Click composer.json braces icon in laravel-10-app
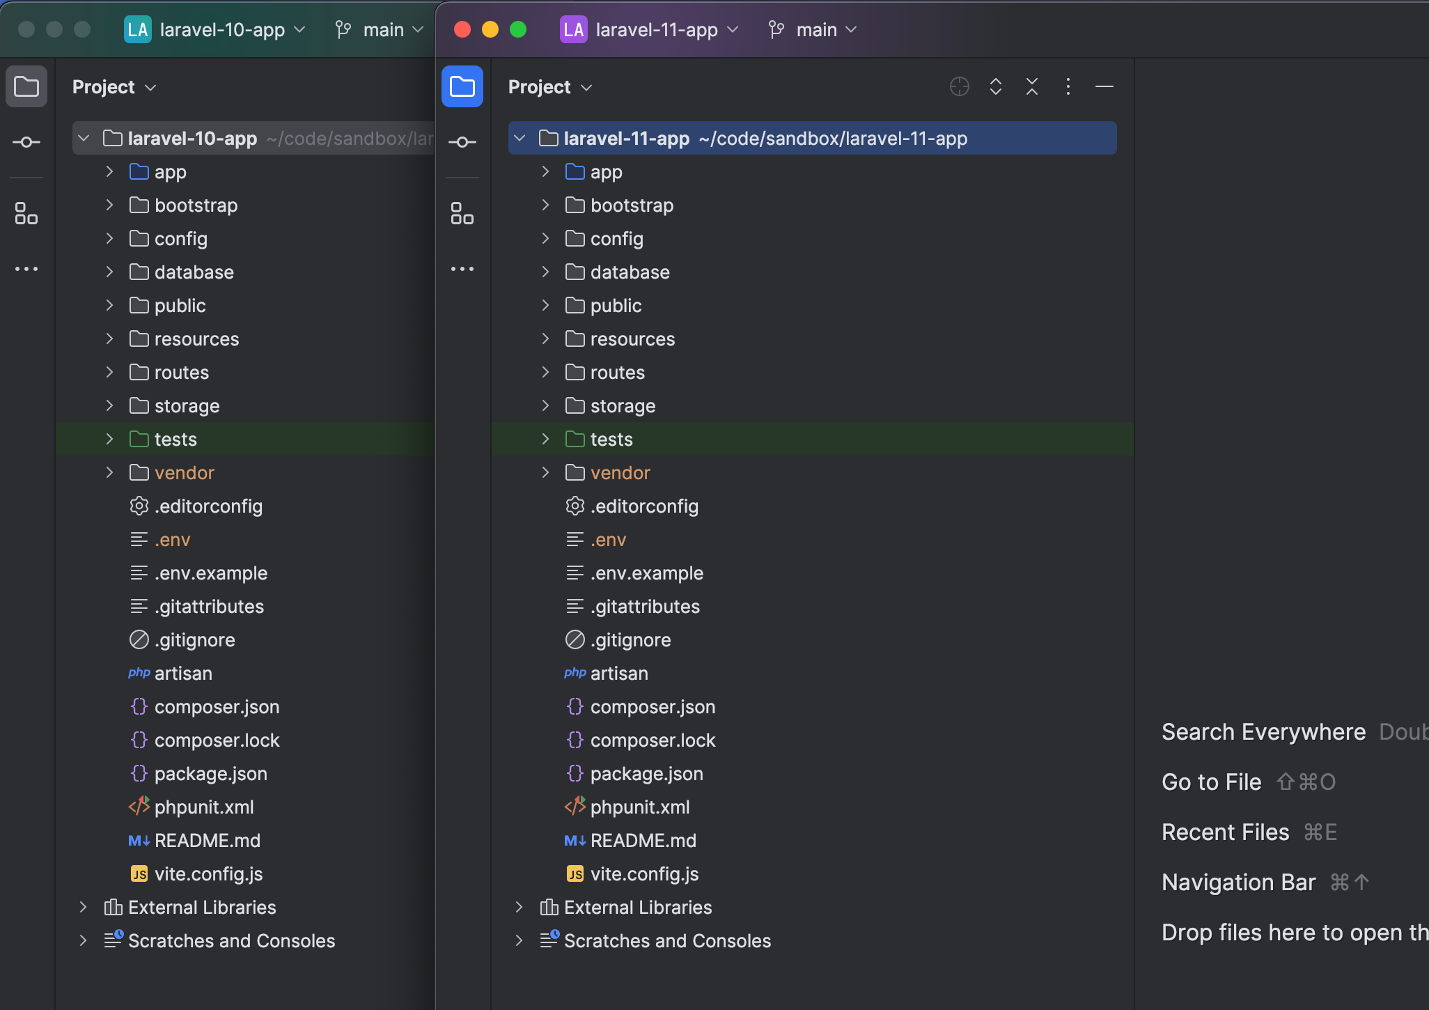 point(139,706)
